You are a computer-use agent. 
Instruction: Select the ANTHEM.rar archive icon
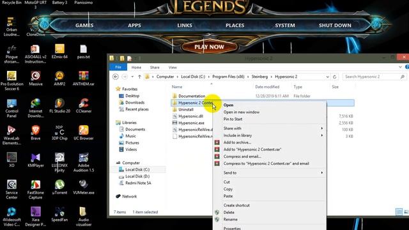coord(84,79)
